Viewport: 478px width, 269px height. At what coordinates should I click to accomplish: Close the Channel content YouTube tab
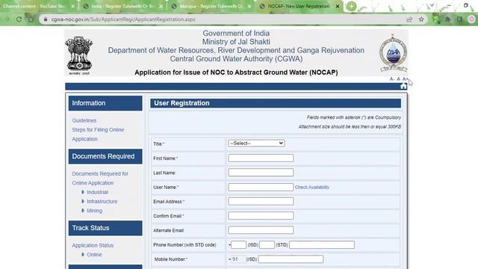pyautogui.click(x=72, y=6)
